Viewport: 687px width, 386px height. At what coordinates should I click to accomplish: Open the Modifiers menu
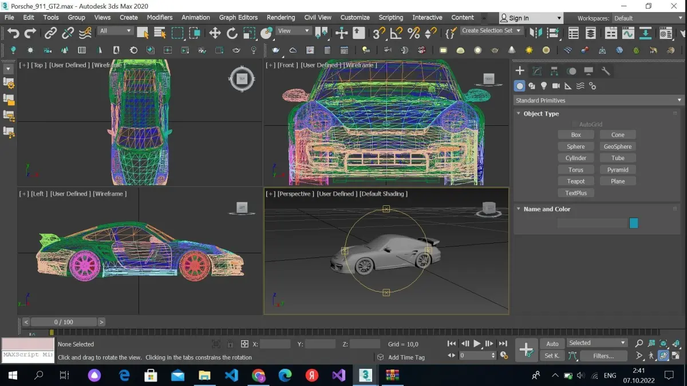(160, 17)
